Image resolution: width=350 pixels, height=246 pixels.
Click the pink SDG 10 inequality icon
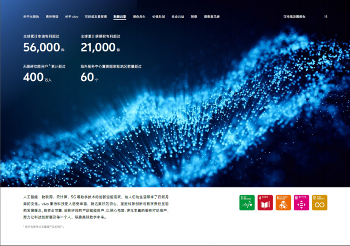(x=301, y=202)
